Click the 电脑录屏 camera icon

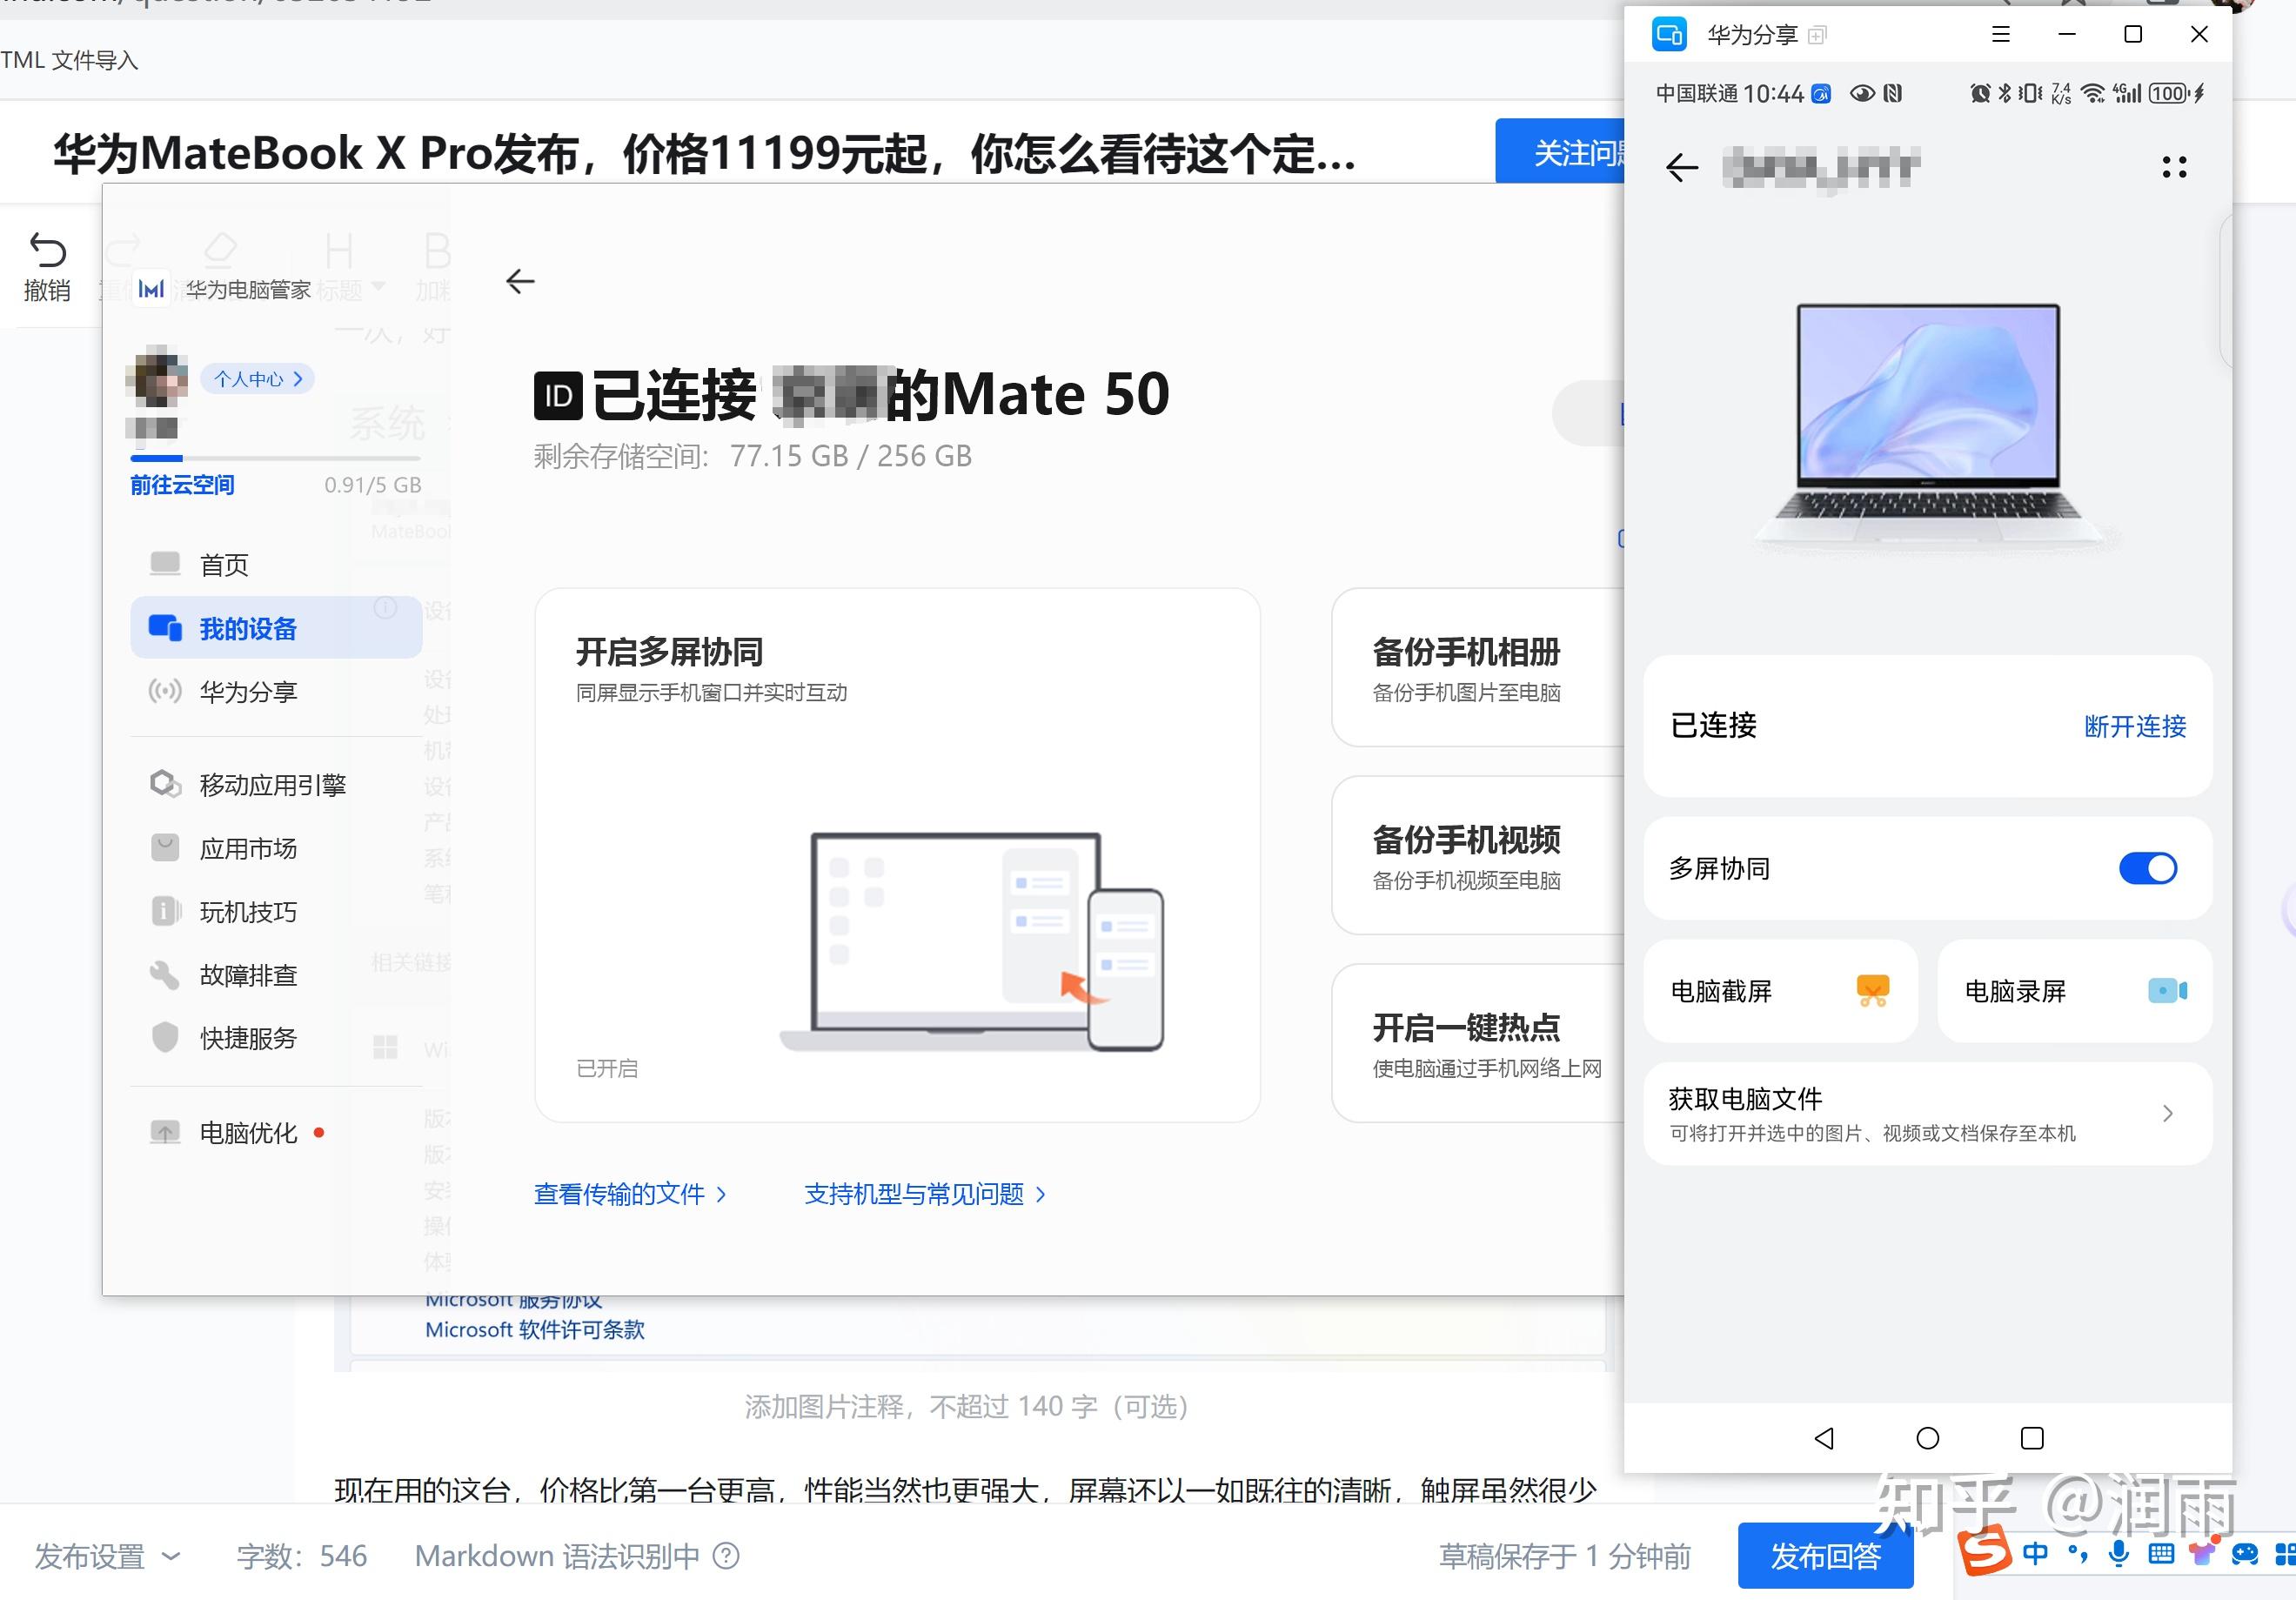[x=2167, y=991]
